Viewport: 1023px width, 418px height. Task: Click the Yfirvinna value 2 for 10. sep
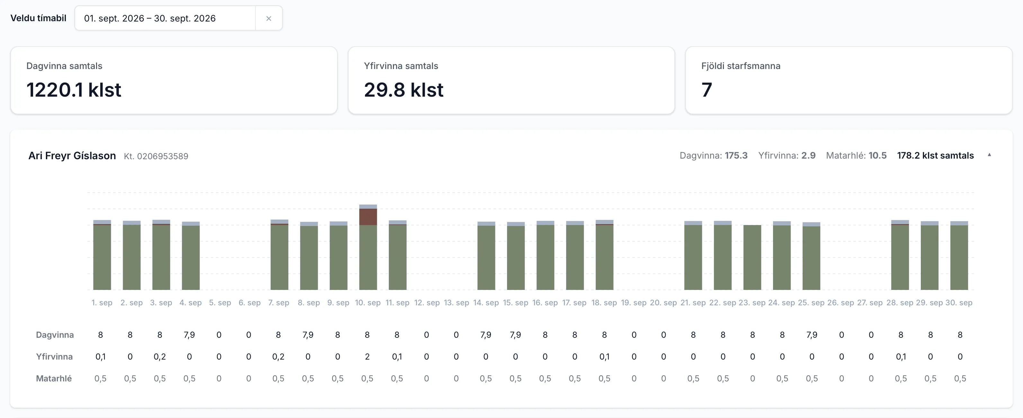tap(367, 356)
